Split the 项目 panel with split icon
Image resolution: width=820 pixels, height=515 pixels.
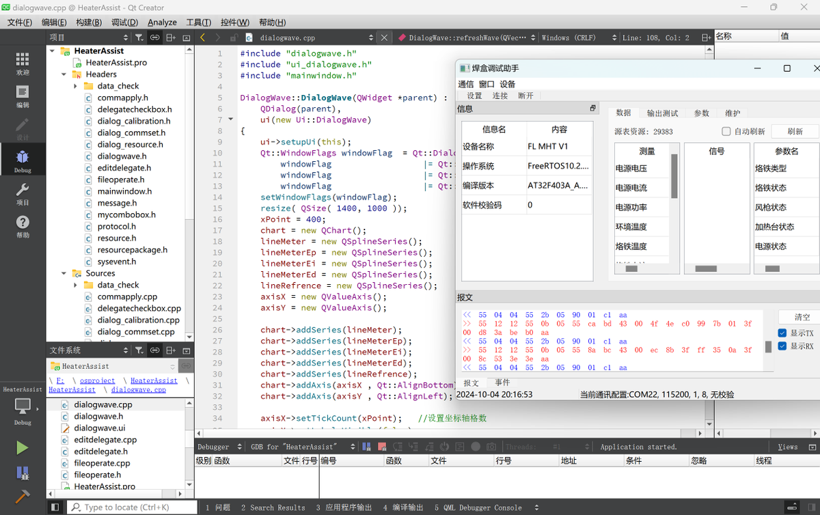pos(171,38)
